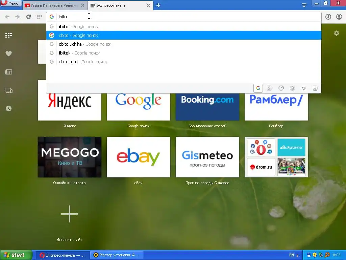Switch to Мастер установки taskbar button

[x=117, y=255]
